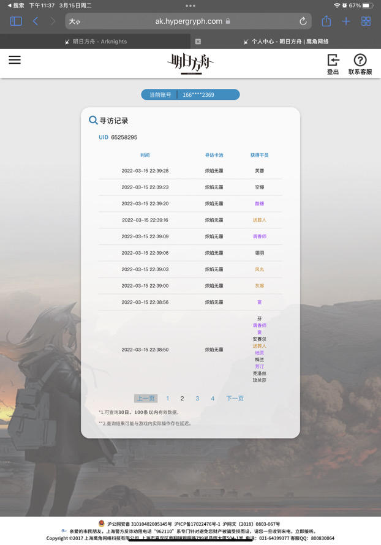Return to previous app via 搜索 back

[x=16, y=6]
